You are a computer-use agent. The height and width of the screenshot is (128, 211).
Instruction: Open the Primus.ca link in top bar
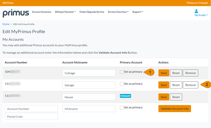pos(192,3)
